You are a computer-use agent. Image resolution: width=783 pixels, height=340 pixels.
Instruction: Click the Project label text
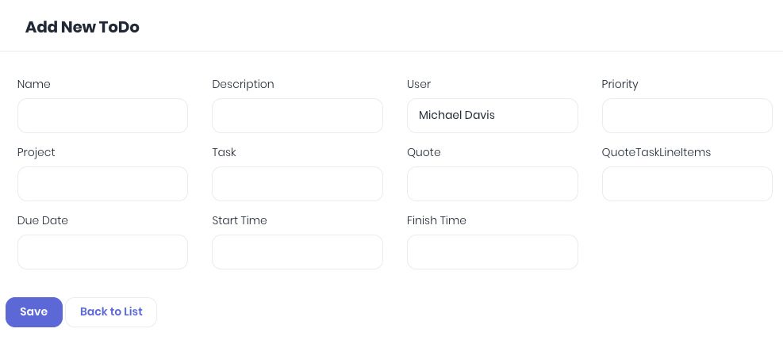coord(36,152)
